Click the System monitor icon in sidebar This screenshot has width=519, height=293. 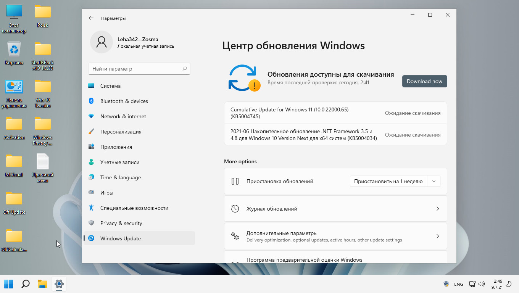click(x=91, y=86)
